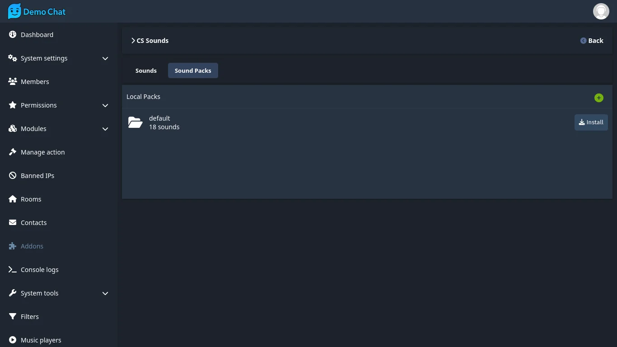Open the Members page

pyautogui.click(x=35, y=82)
